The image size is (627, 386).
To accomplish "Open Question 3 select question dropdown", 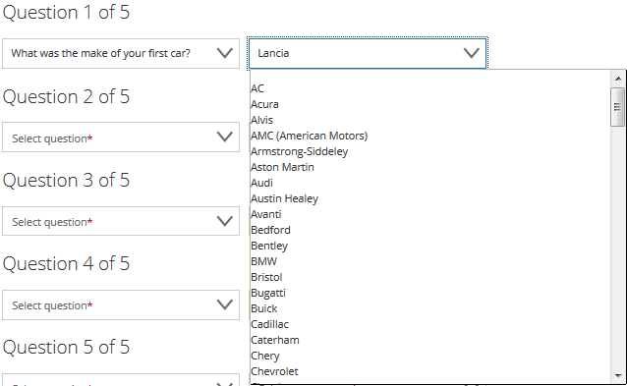I will (x=121, y=221).
